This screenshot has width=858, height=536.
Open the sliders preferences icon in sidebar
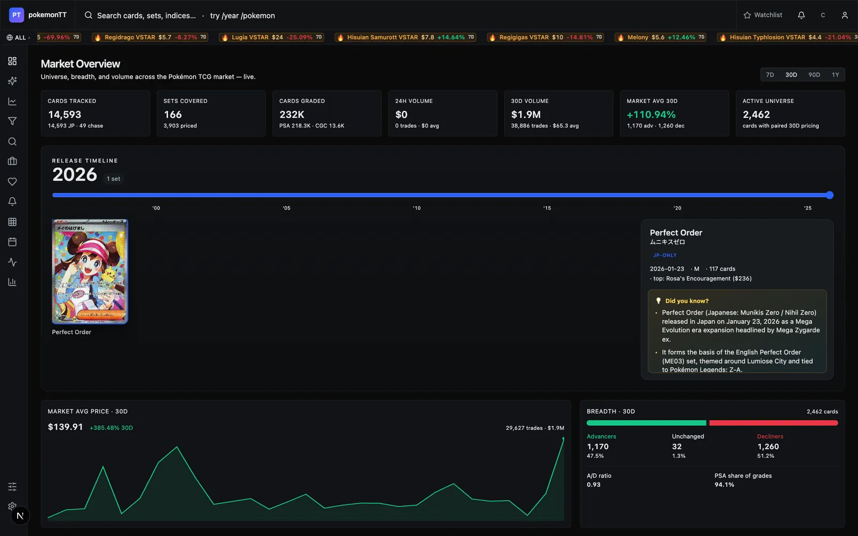12,487
